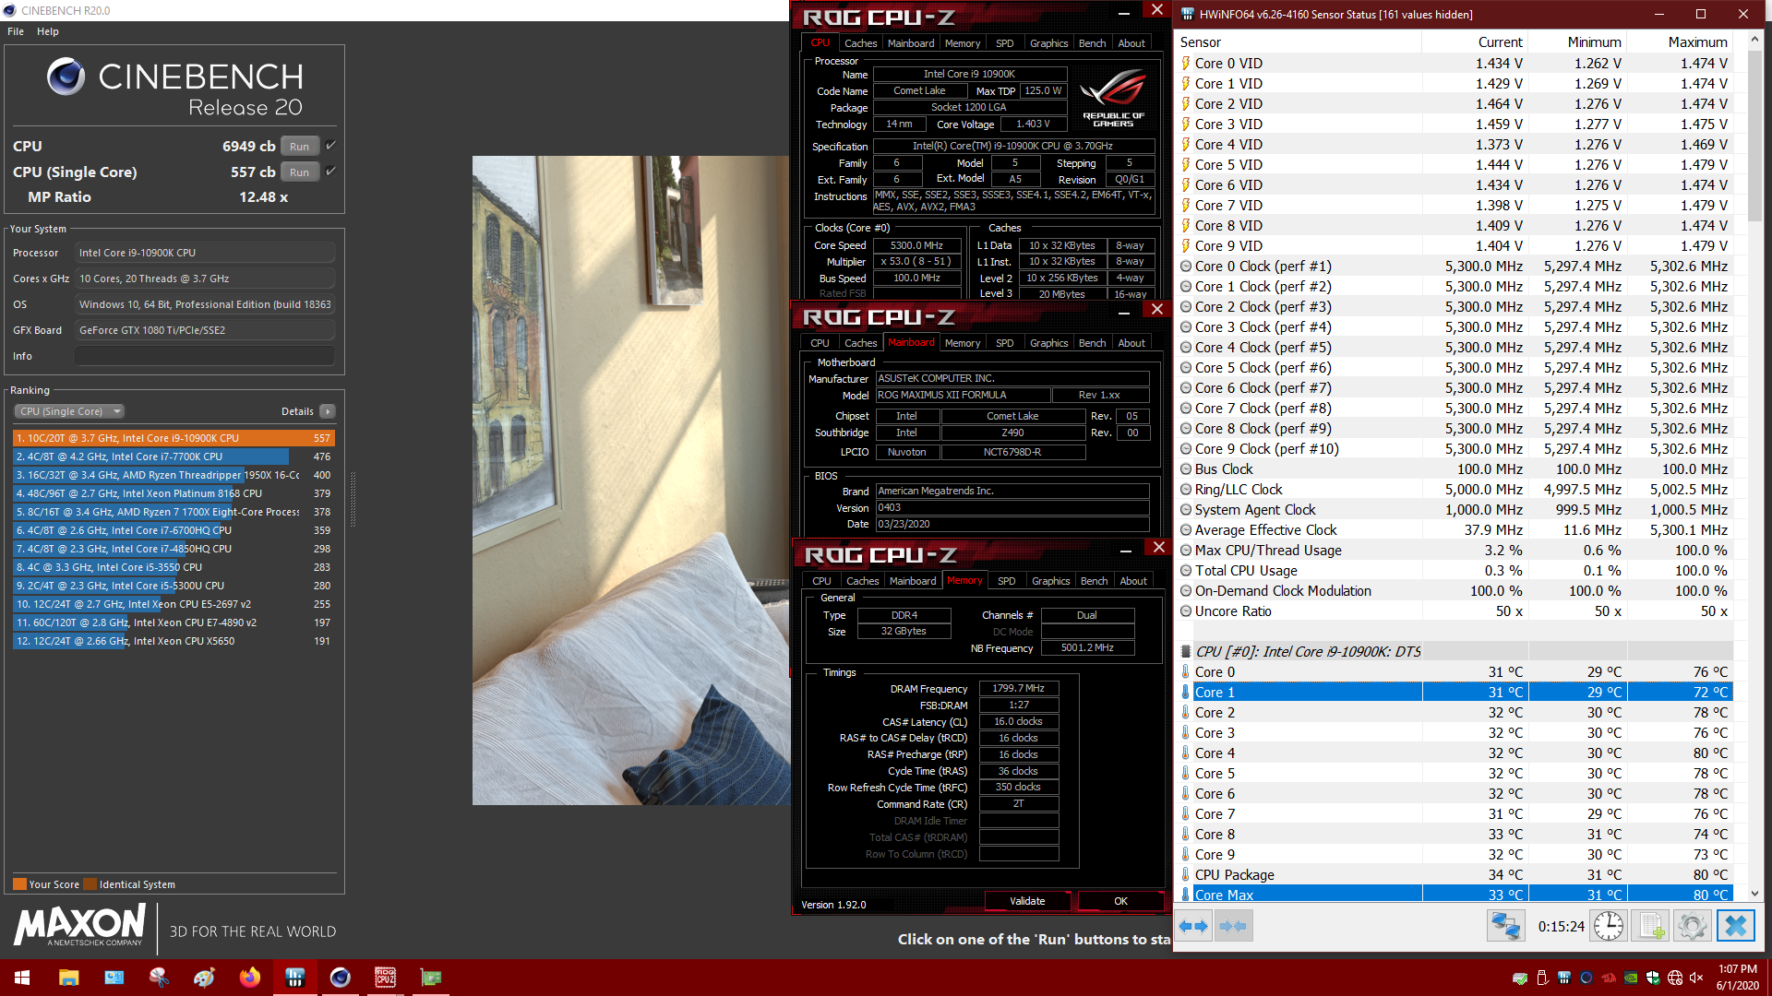
Task: Open the CPU (Single Core) ranking dropdown
Action: (x=69, y=411)
